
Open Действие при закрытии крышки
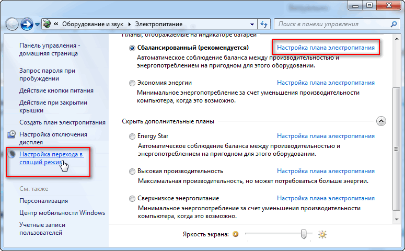[53, 107]
